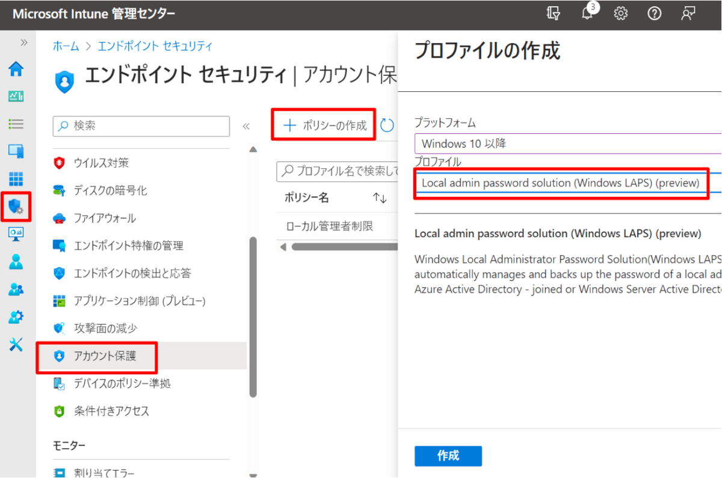Screen dimensions: 722x478
Task: Open the Apps grid icon in left rail
Action: tap(16, 179)
